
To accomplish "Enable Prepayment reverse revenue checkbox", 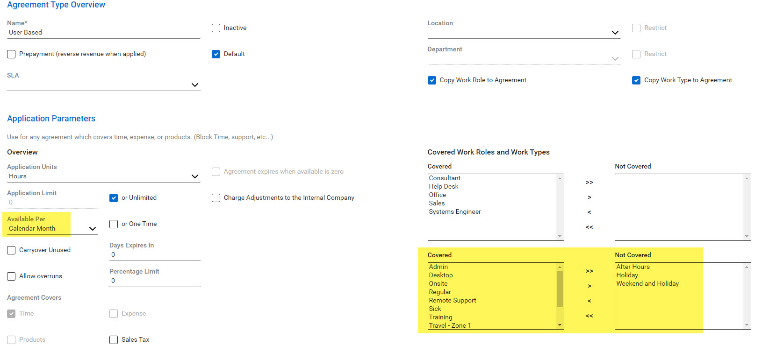I will (11, 54).
